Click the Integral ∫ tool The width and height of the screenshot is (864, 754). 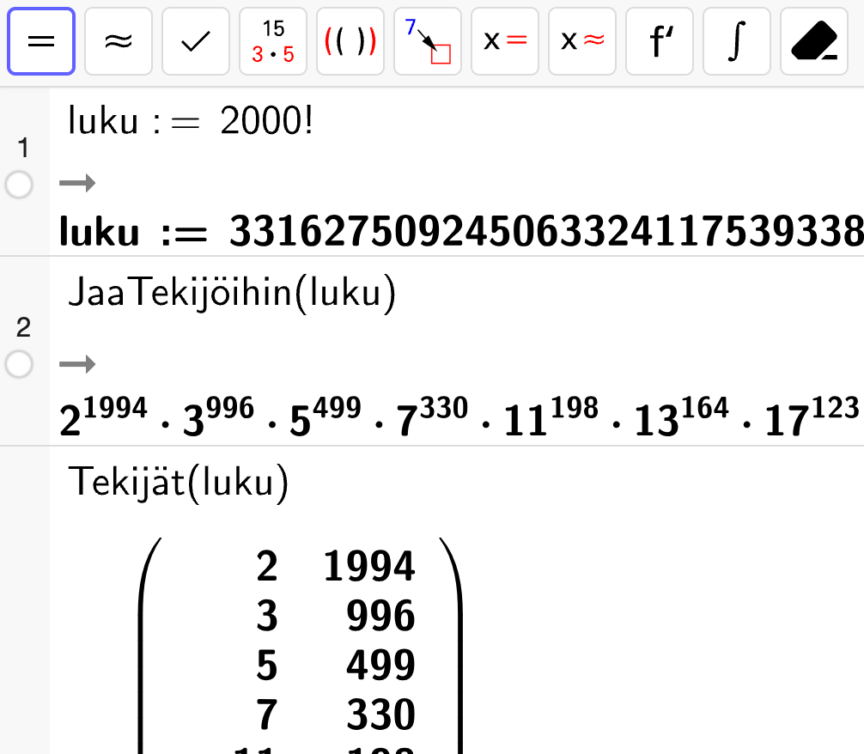pos(737,41)
